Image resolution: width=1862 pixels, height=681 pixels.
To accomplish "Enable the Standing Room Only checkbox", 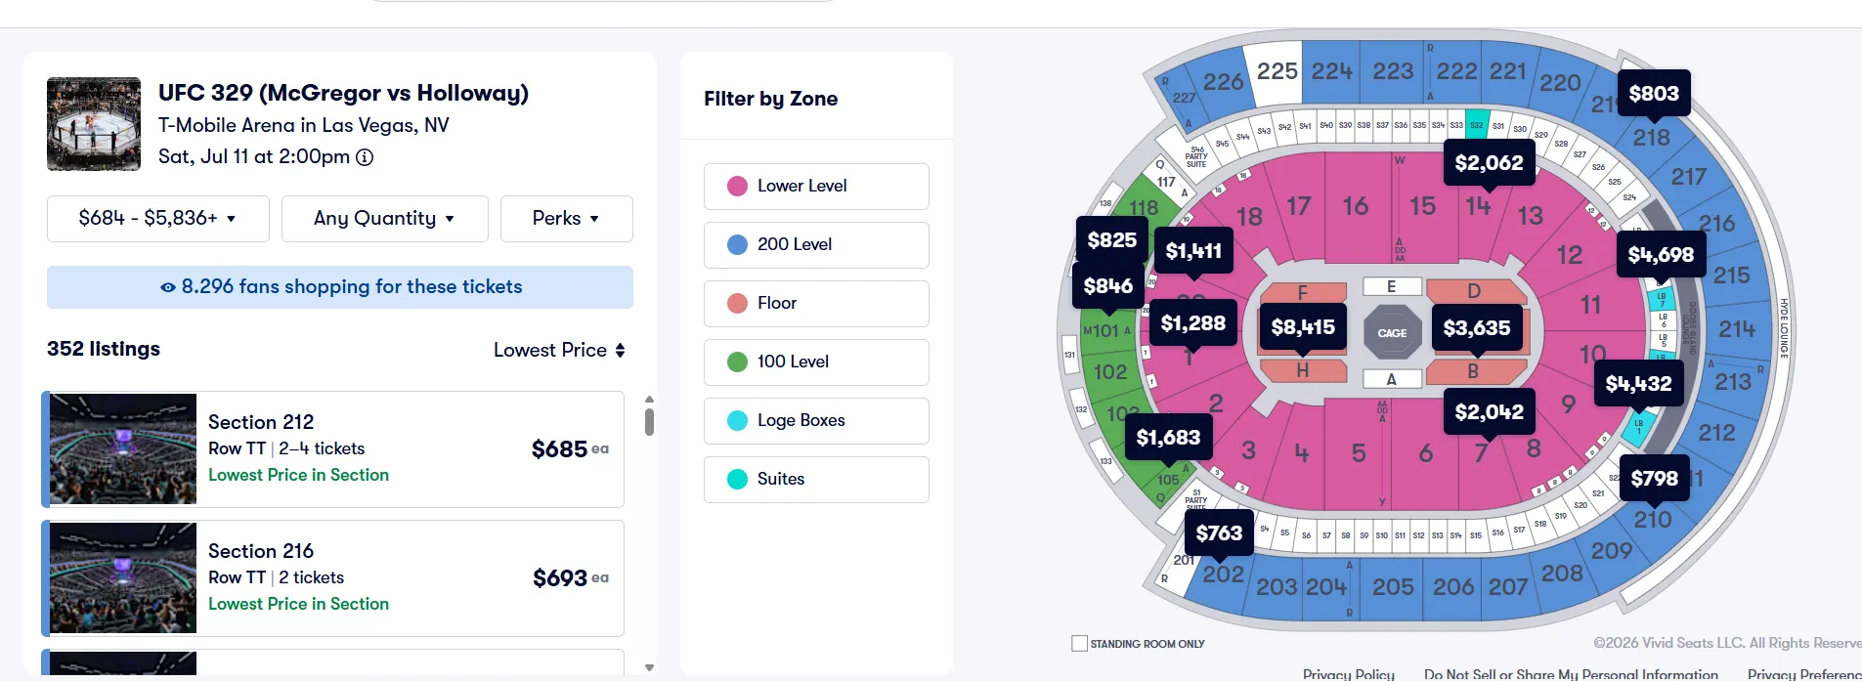I will 1079,644.
